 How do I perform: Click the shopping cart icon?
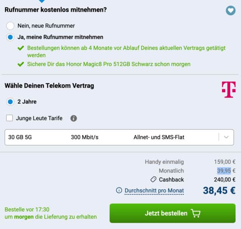[196, 213]
